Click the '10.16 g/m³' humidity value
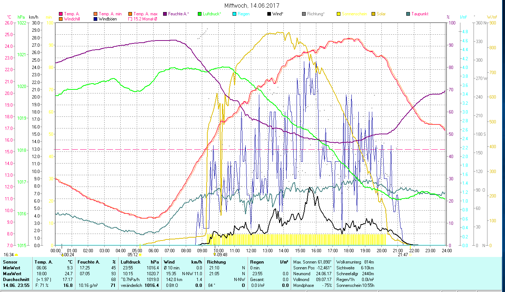This screenshot has width=505, height=292. pyautogui.click(x=88, y=285)
